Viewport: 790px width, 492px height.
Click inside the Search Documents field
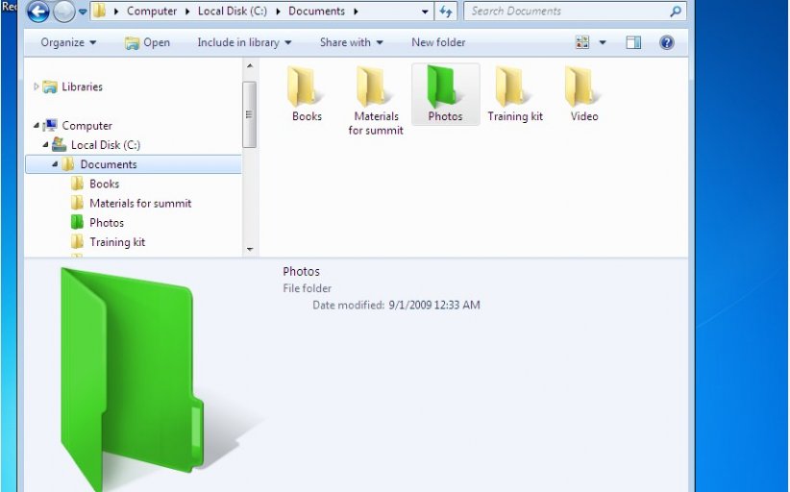(x=567, y=12)
